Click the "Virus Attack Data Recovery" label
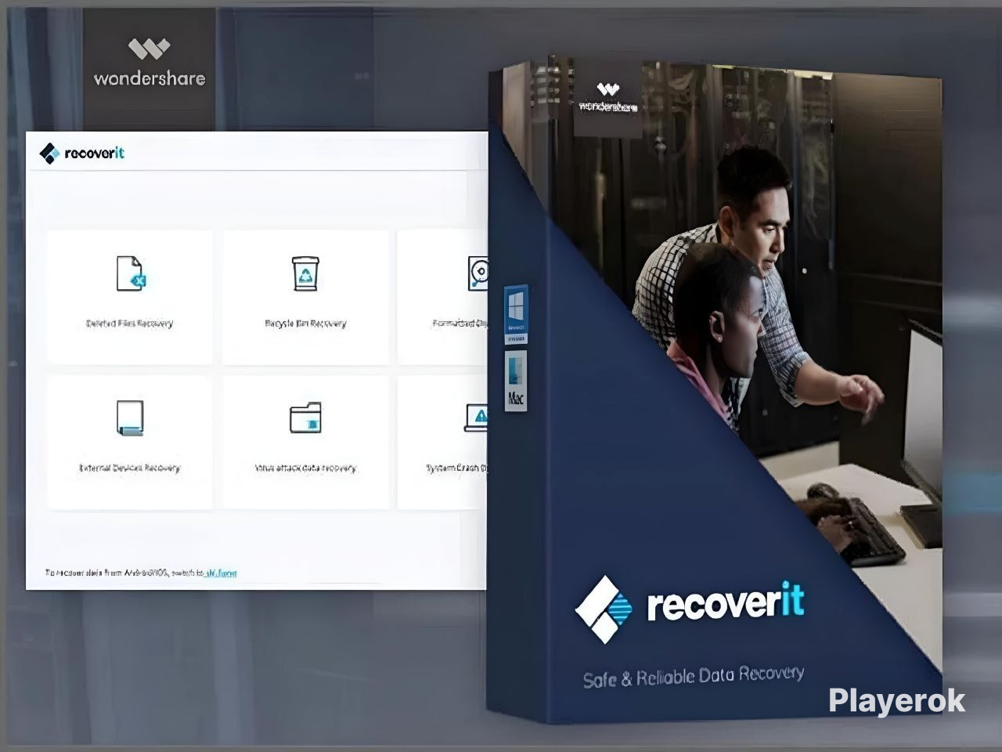The height and width of the screenshot is (752, 1002). pyautogui.click(x=305, y=468)
